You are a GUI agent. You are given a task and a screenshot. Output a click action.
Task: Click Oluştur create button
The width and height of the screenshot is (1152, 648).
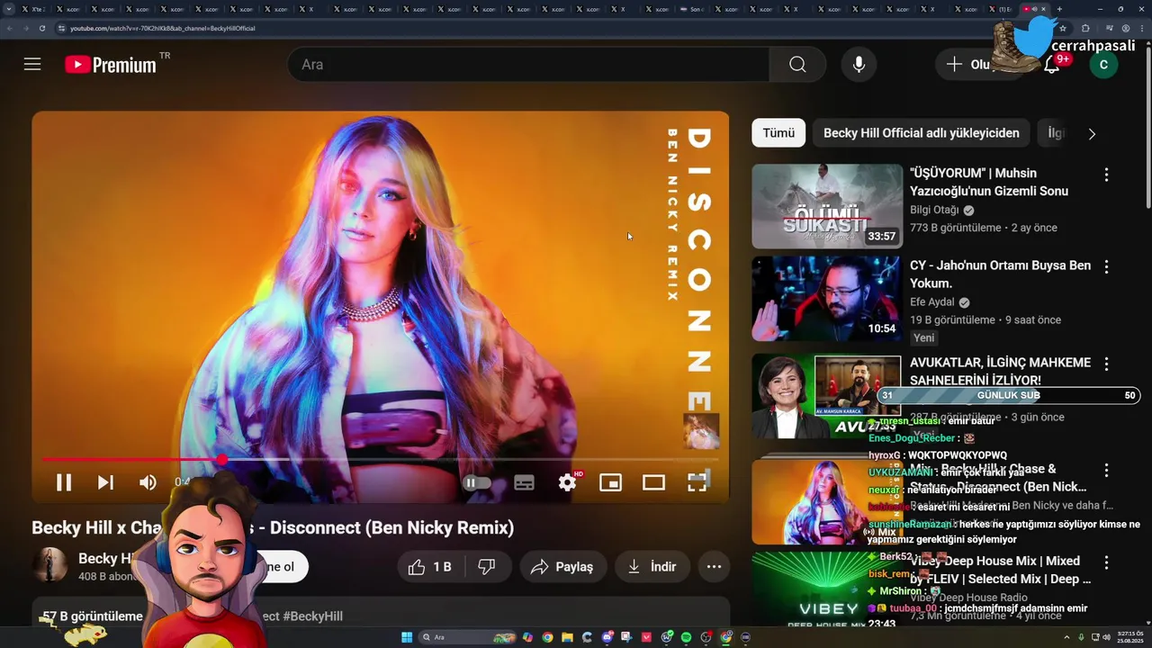[978, 65]
